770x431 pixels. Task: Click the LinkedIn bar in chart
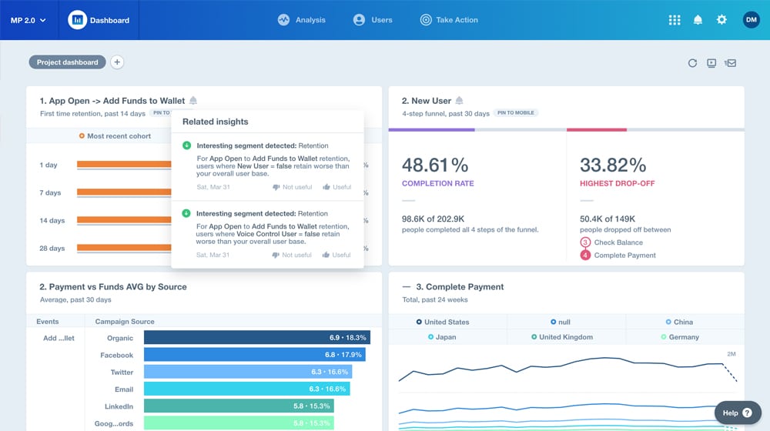239,406
